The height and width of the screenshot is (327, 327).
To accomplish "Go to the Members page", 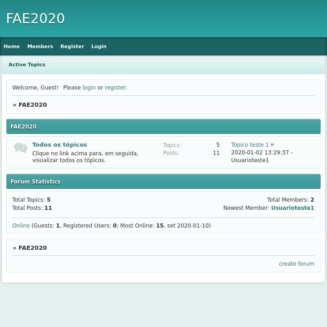I will 40,46.
